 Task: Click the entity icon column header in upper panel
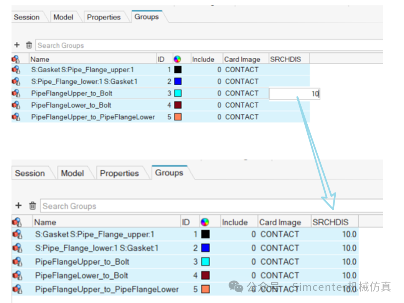(16, 59)
